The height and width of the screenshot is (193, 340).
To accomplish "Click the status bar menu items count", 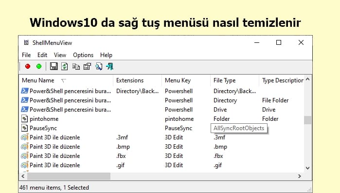I will pos(54,187).
